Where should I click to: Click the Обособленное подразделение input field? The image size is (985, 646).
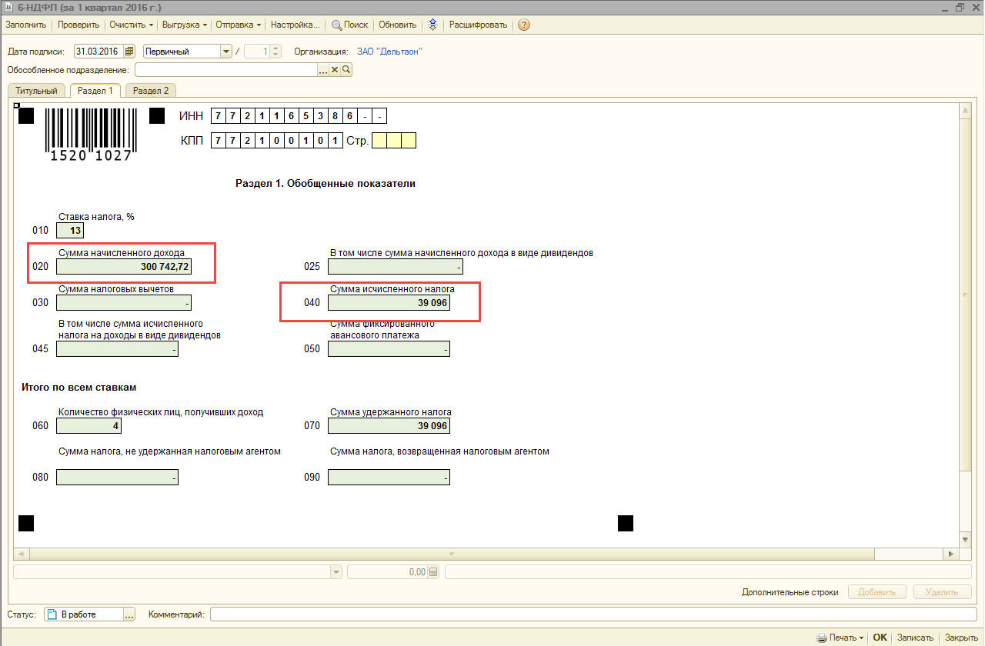(x=226, y=70)
